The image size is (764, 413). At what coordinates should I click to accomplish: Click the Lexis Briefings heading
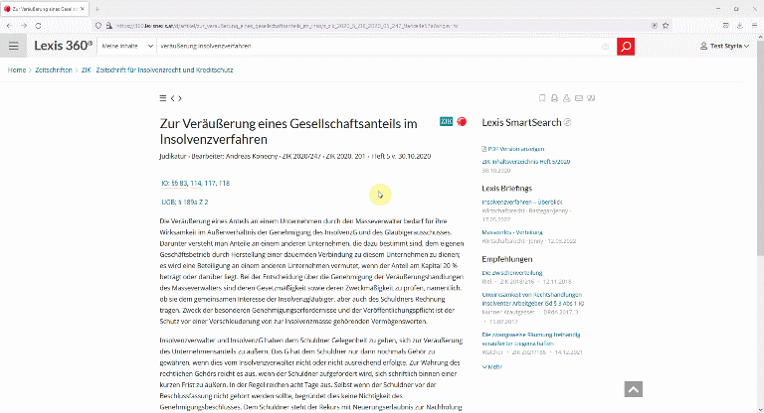point(506,189)
